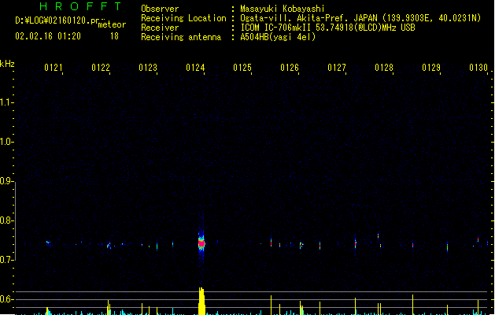Click the ICOM IC-706mkII receiver text
Screen dimensions: 495x315
click(327, 28)
